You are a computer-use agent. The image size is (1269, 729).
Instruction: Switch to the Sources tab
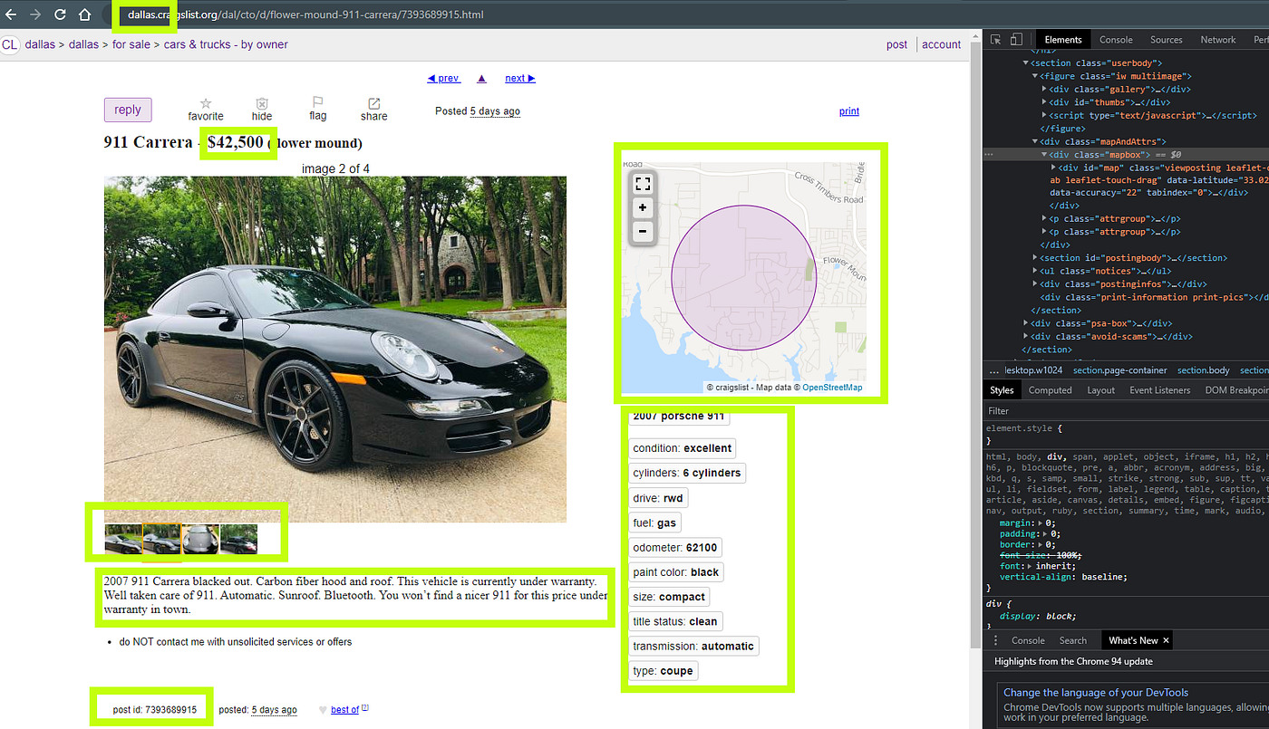[1166, 40]
